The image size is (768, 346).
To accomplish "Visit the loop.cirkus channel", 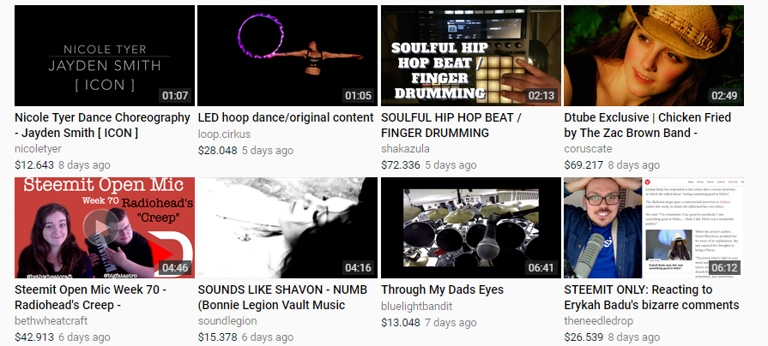I will [x=224, y=134].
